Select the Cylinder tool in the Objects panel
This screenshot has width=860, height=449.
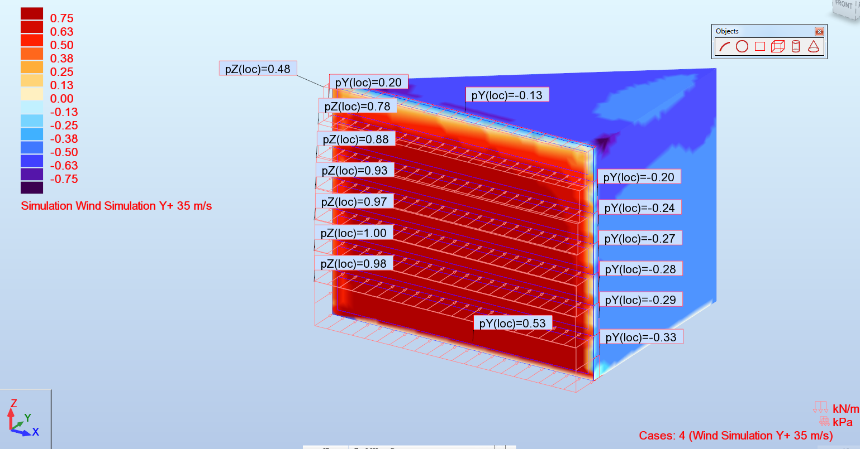796,46
